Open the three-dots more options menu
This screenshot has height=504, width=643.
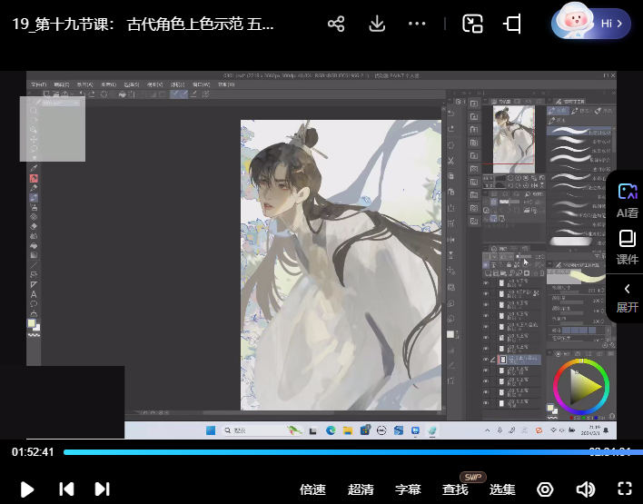420,25
